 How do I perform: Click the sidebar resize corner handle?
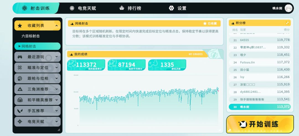(59, 130)
